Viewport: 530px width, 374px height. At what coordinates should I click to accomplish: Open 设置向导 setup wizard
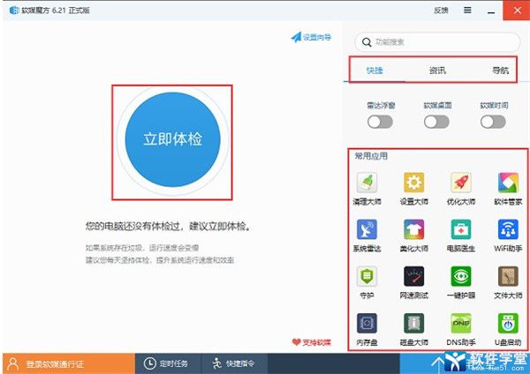coord(311,37)
